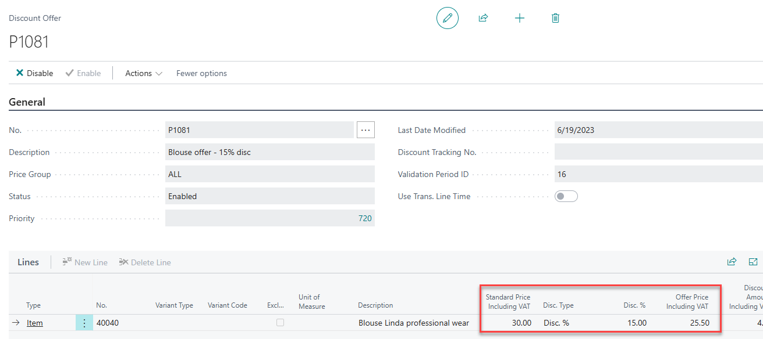Click Fewer options in the action bar
This screenshot has width=763, height=339.
point(201,73)
